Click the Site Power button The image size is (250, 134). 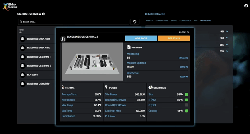(174, 38)
